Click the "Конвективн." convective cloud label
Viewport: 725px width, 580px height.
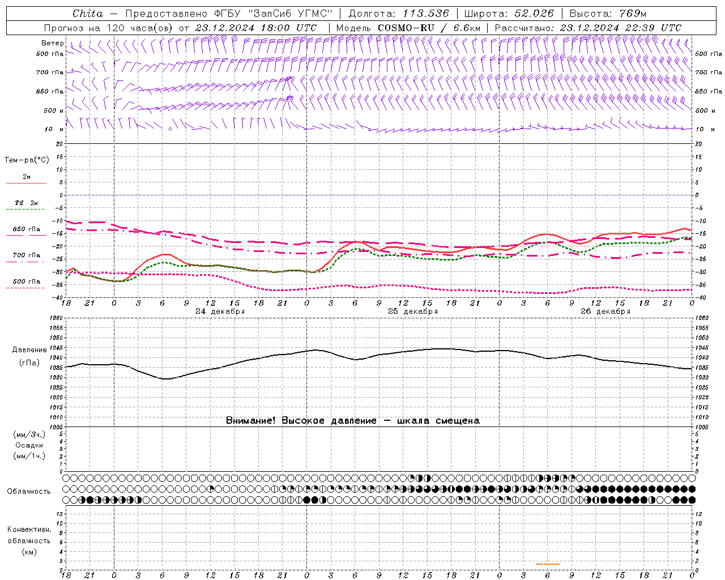coord(29,530)
